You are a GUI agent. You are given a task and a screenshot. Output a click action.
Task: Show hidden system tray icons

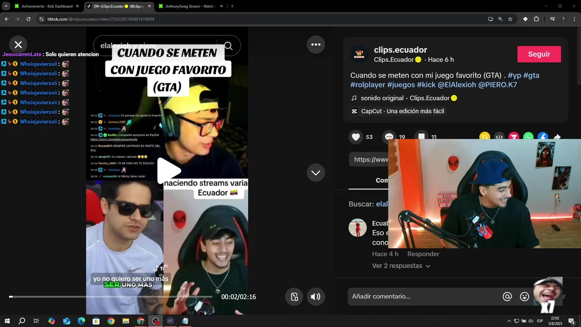click(x=509, y=321)
